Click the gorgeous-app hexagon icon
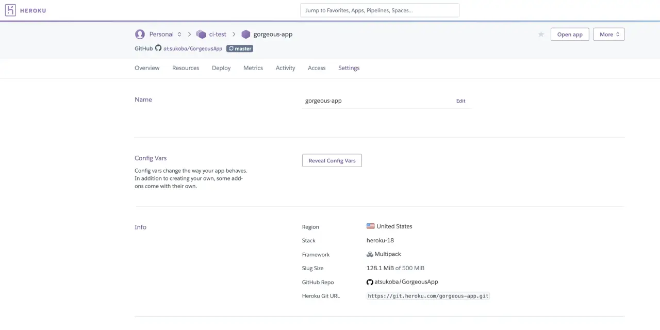This screenshot has height=330, width=660. click(x=246, y=35)
